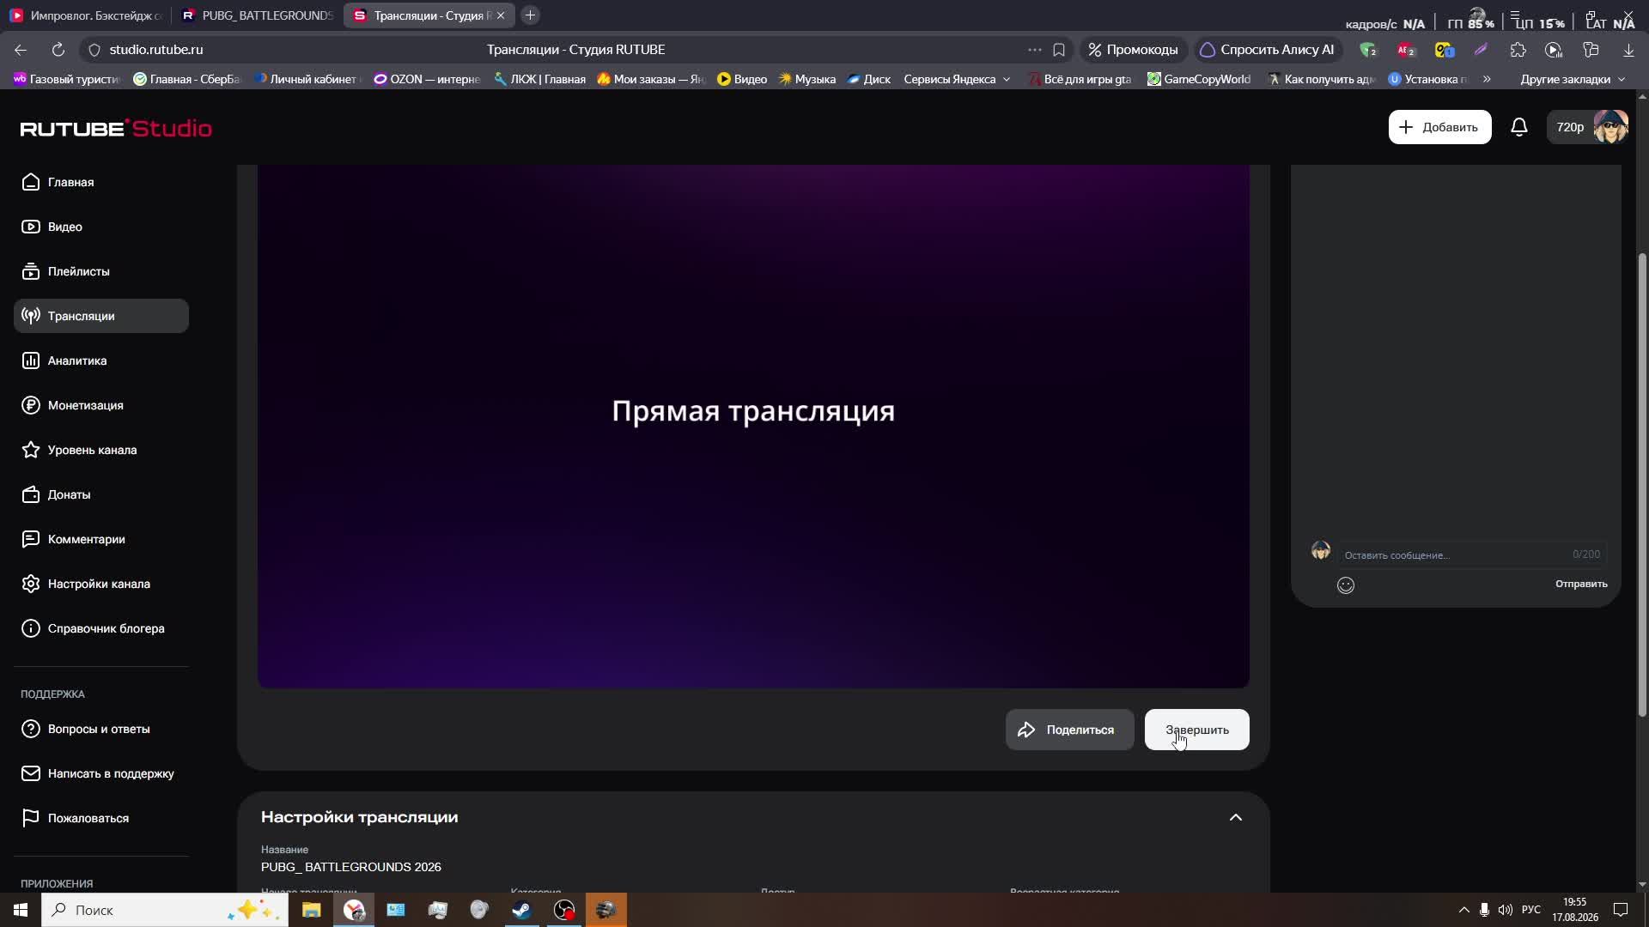Open the Диск bookmark
This screenshot has width=1649, height=927.
click(x=868, y=79)
